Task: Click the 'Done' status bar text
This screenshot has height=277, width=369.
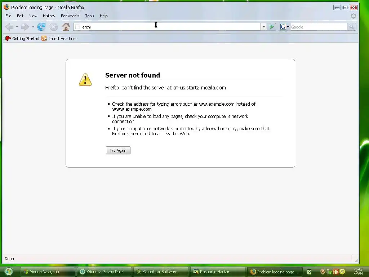Action: tap(9, 259)
